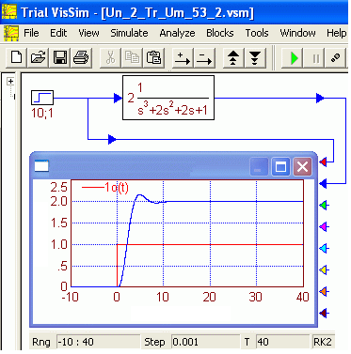Click the VisSim document icon beside File menu
The height and width of the screenshot is (354, 351).
pyautogui.click(x=11, y=33)
